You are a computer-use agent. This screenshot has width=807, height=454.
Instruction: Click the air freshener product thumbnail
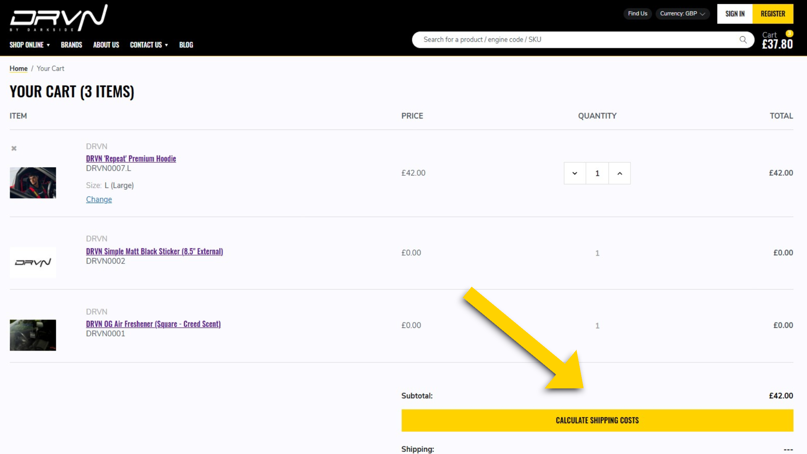click(33, 335)
